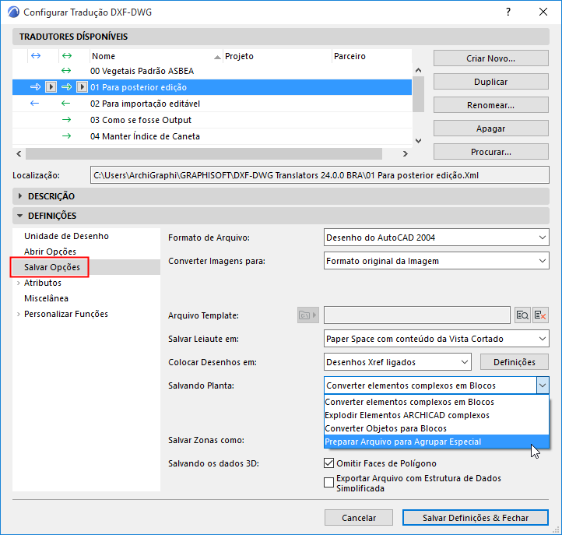
Task: Click Criar Novo... button
Action: [x=490, y=58]
